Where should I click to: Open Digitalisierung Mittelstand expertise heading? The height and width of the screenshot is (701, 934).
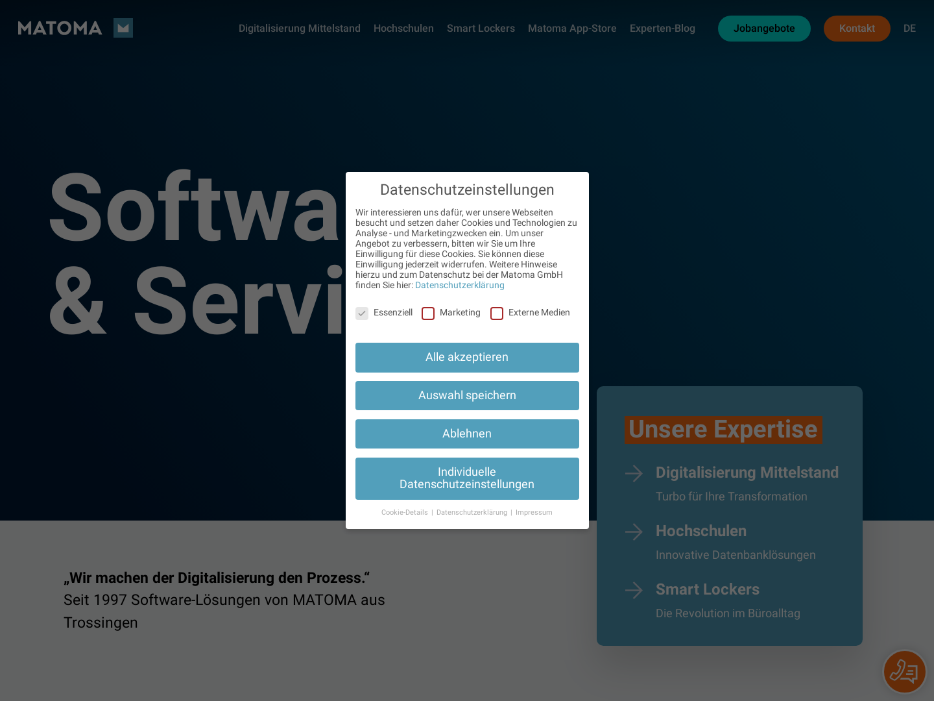pos(747,473)
